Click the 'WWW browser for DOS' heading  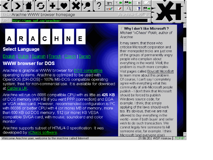29,63
